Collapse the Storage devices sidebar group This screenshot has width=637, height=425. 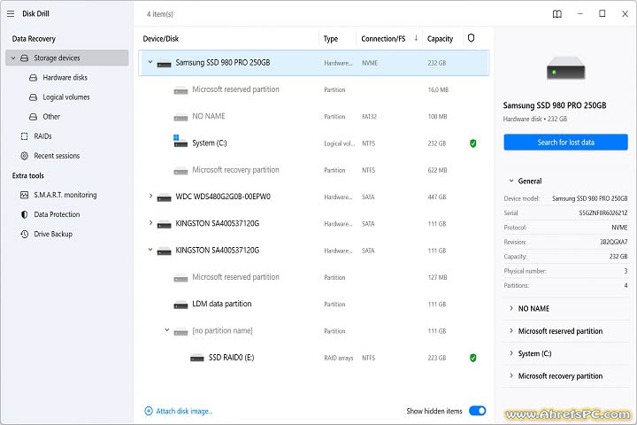click(x=13, y=58)
